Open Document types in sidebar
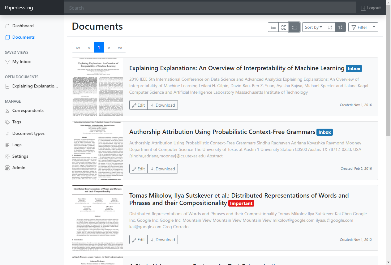 tap(28, 133)
